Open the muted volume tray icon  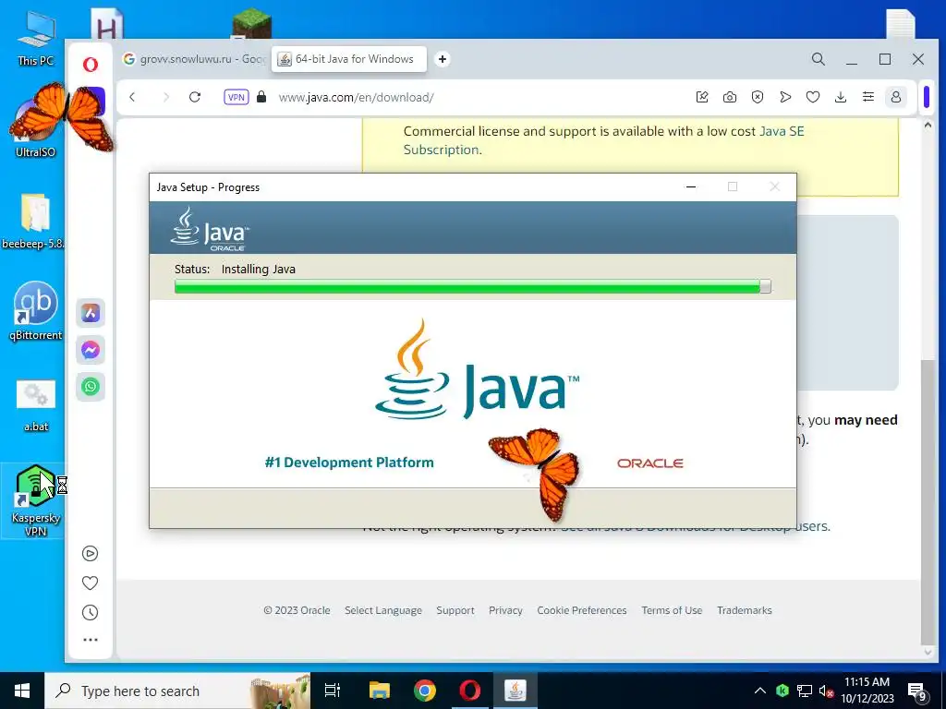pos(826,691)
